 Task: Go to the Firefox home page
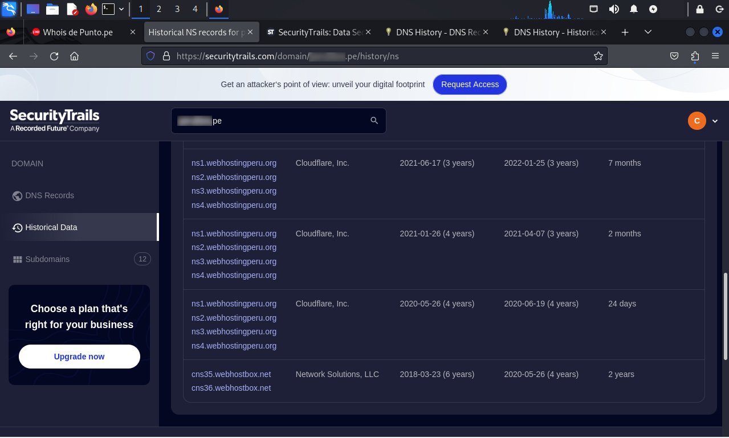coord(74,56)
